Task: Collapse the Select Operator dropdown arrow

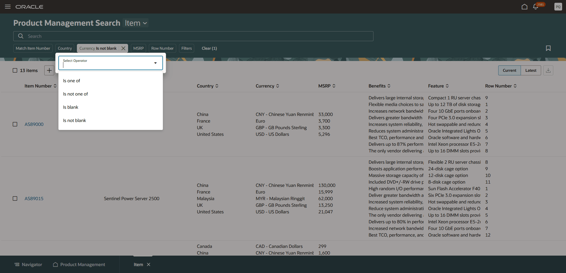Action: pos(155,63)
